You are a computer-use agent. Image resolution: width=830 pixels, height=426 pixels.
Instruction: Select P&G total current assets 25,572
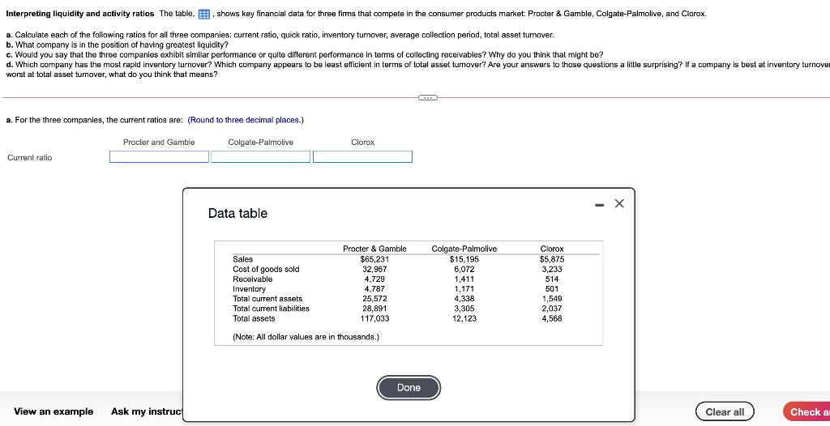tap(374, 299)
